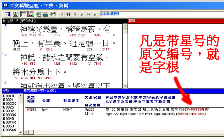The height and width of the screenshot is (137, 224).
Task: Select G0040 in the 字根 list
Action: [8, 119]
